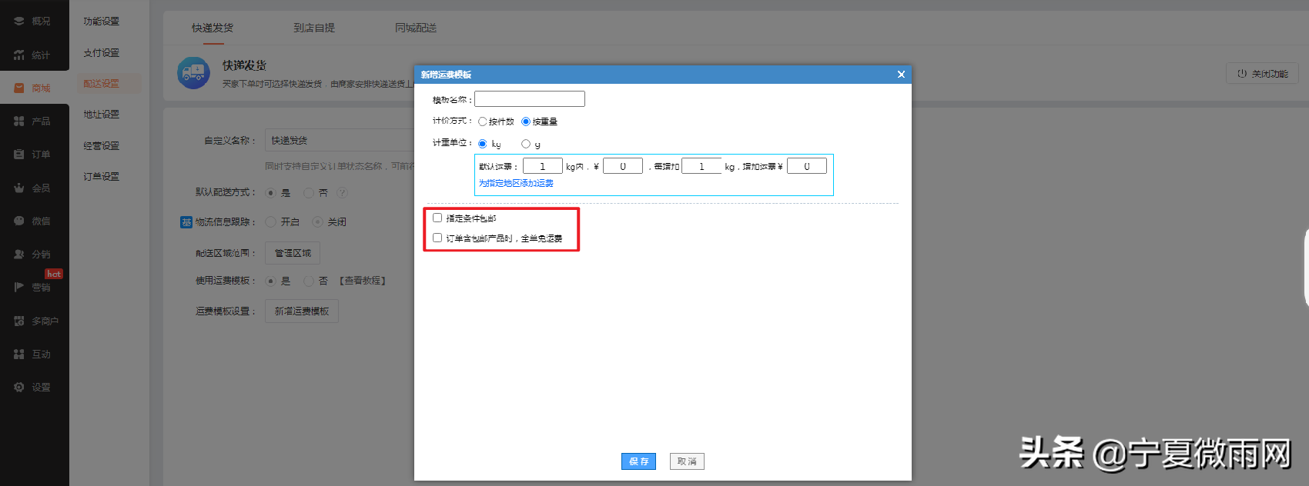
Task: Click the 订单 orders icon
Action: click(x=19, y=154)
